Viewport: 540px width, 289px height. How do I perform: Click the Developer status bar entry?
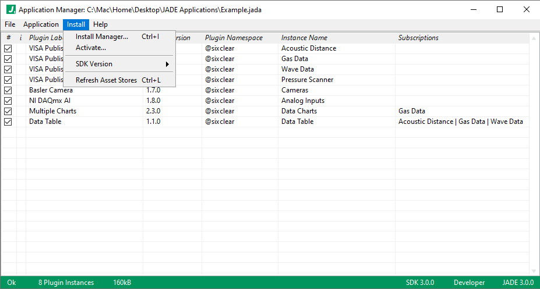coord(469,283)
